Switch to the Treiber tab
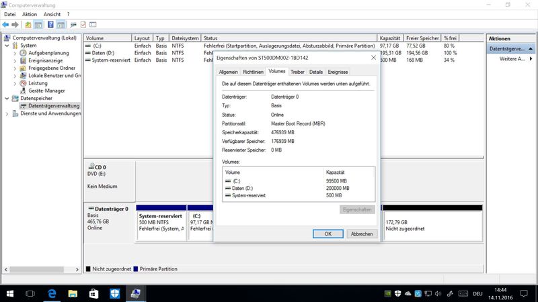The image size is (538, 302). (x=297, y=71)
